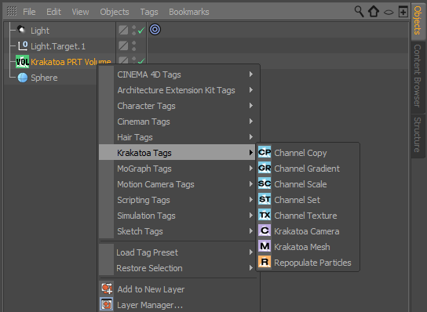The width and height of the screenshot is (427, 312).
Task: Click the Light.Target.1 null icon
Action: click(x=23, y=45)
